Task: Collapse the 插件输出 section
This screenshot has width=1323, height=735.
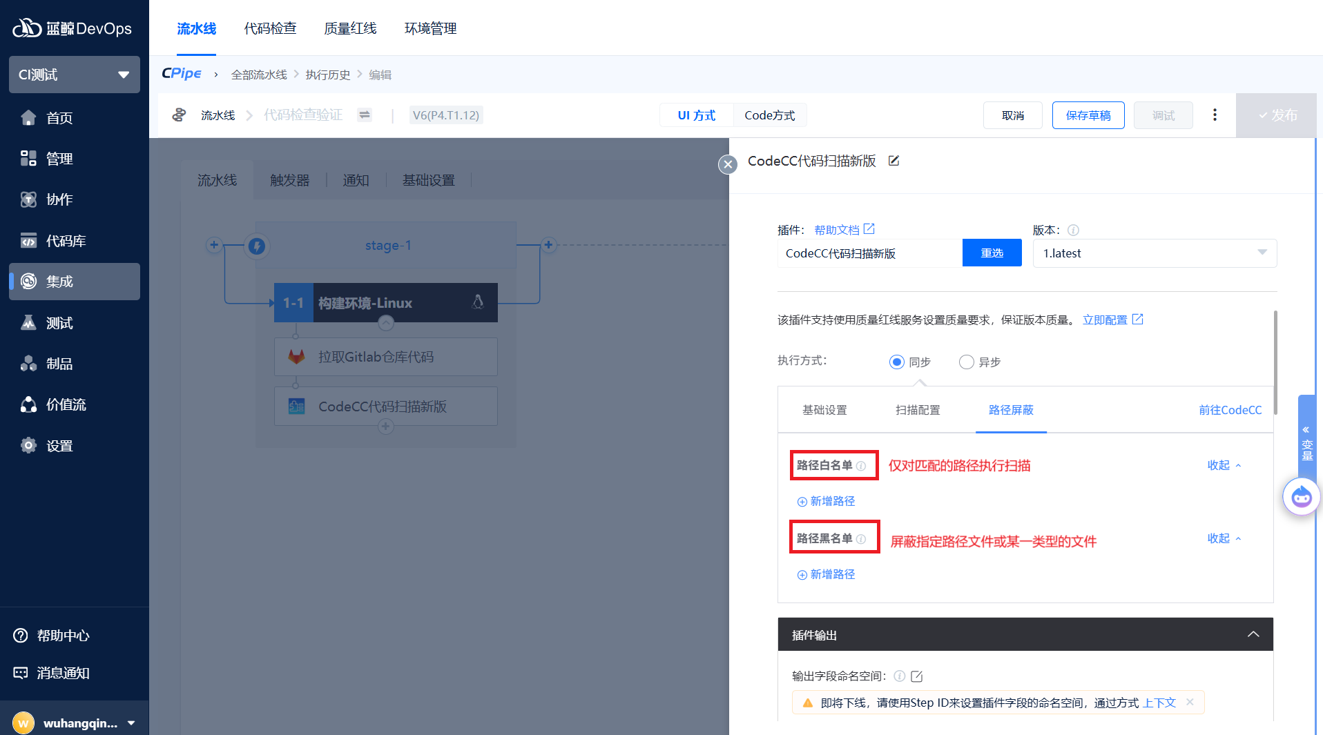Action: [x=1253, y=634]
